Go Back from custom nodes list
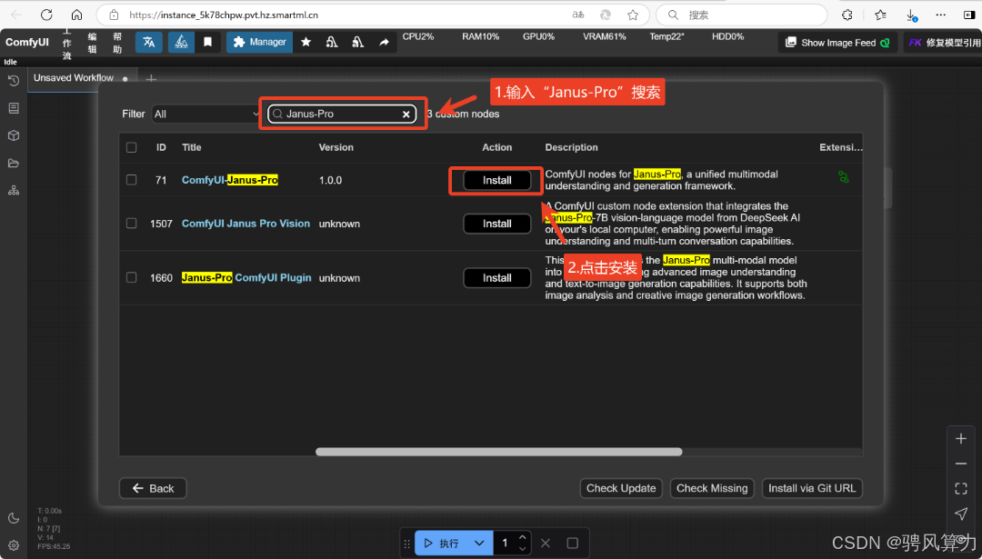This screenshot has width=982, height=559. point(153,488)
